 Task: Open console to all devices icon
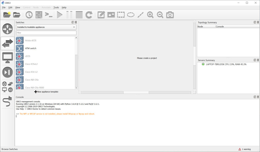click(48, 15)
